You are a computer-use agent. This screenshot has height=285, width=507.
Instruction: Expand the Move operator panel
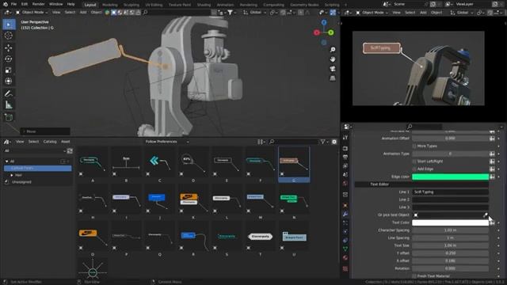click(45, 131)
